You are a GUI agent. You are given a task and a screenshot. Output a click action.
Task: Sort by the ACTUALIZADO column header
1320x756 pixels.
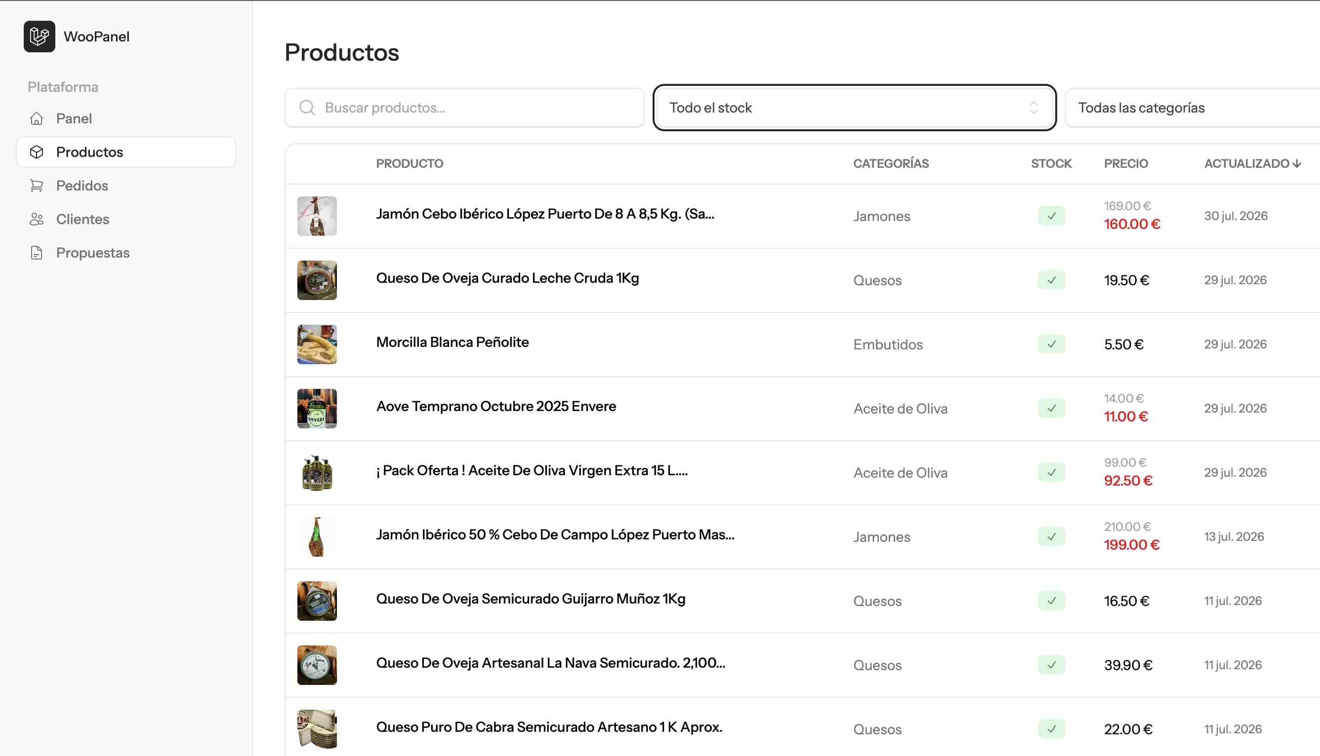(1252, 163)
